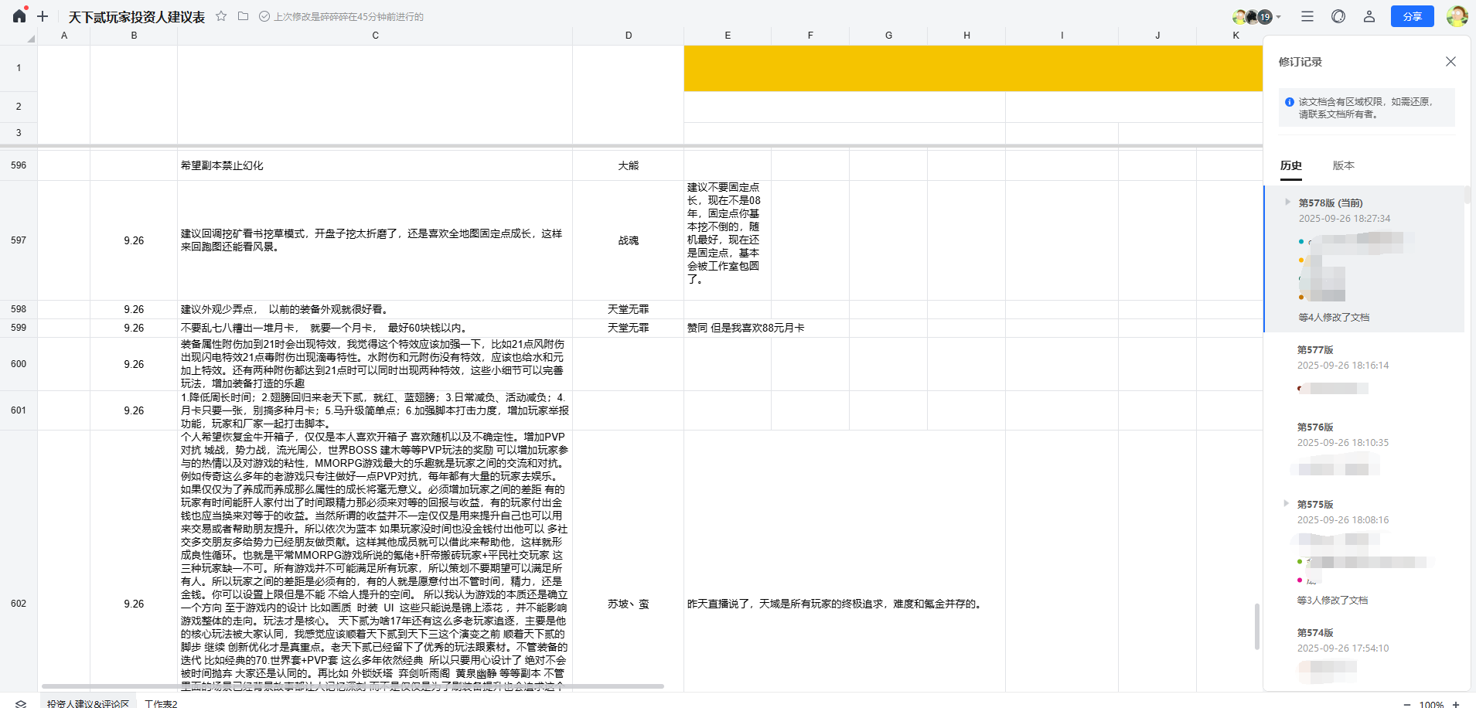The image size is (1476, 708).
Task: Check the save status checkmark icon
Action: [264, 16]
